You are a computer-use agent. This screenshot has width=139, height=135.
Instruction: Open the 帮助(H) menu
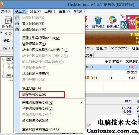point(79,11)
